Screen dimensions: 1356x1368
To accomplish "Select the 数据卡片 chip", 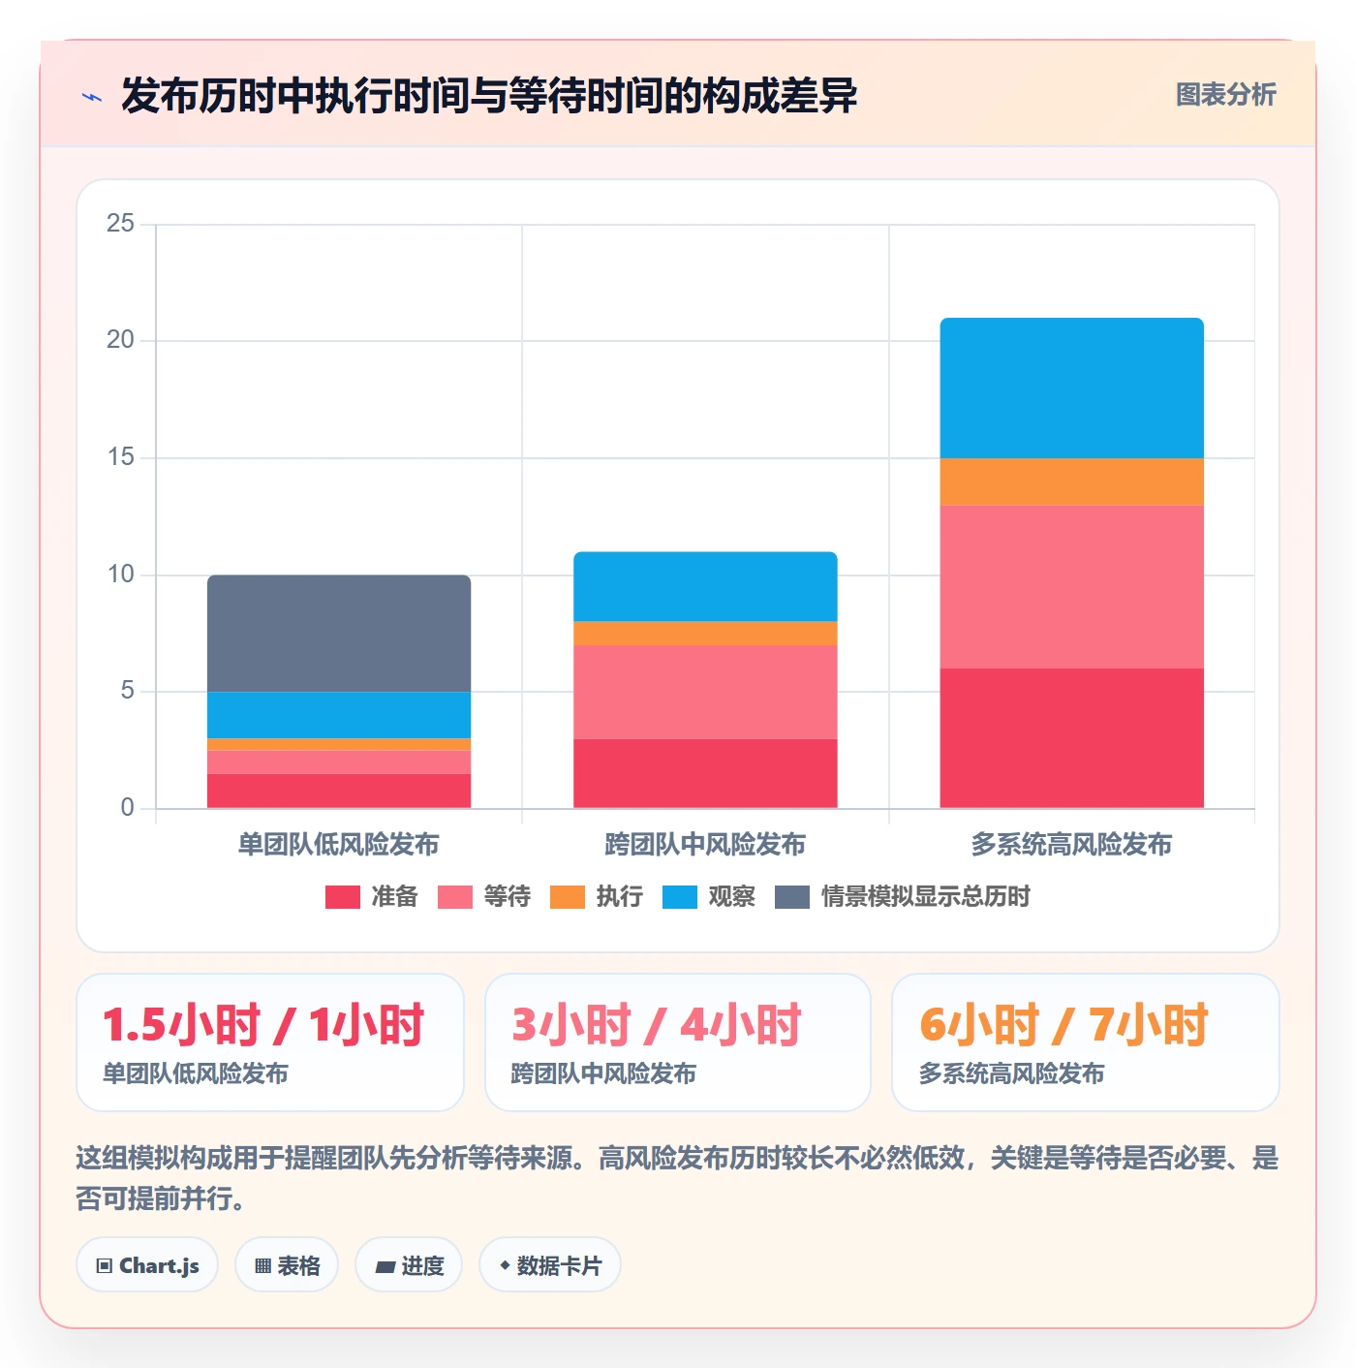I will coord(550,1264).
